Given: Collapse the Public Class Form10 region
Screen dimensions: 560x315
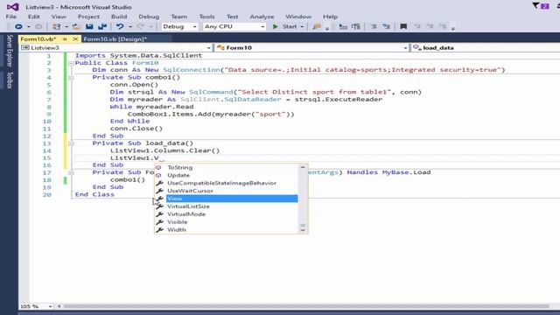Looking at the screenshot, I should [71, 63].
